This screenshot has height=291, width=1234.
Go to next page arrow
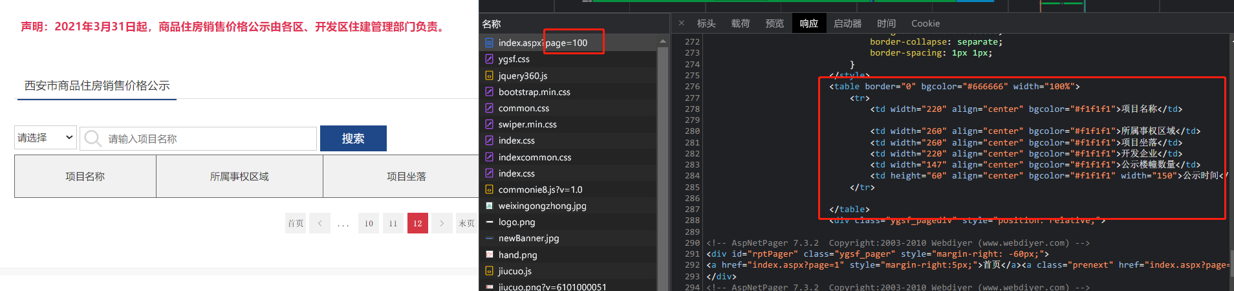coord(442,223)
